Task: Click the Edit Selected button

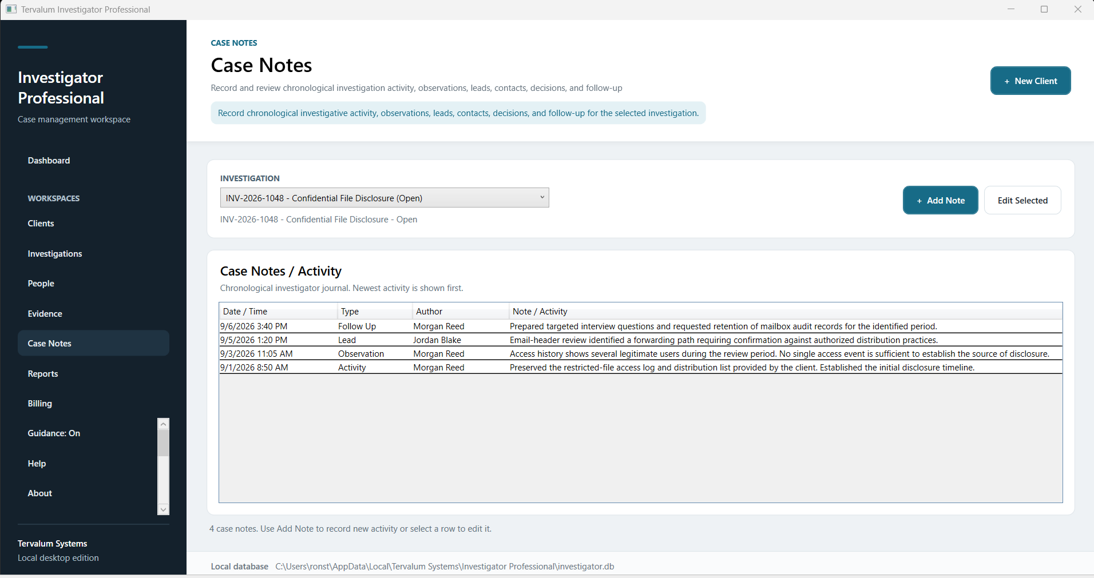Action: click(x=1022, y=201)
